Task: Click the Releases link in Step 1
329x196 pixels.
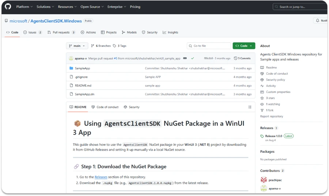Action: pyautogui.click(x=101, y=177)
